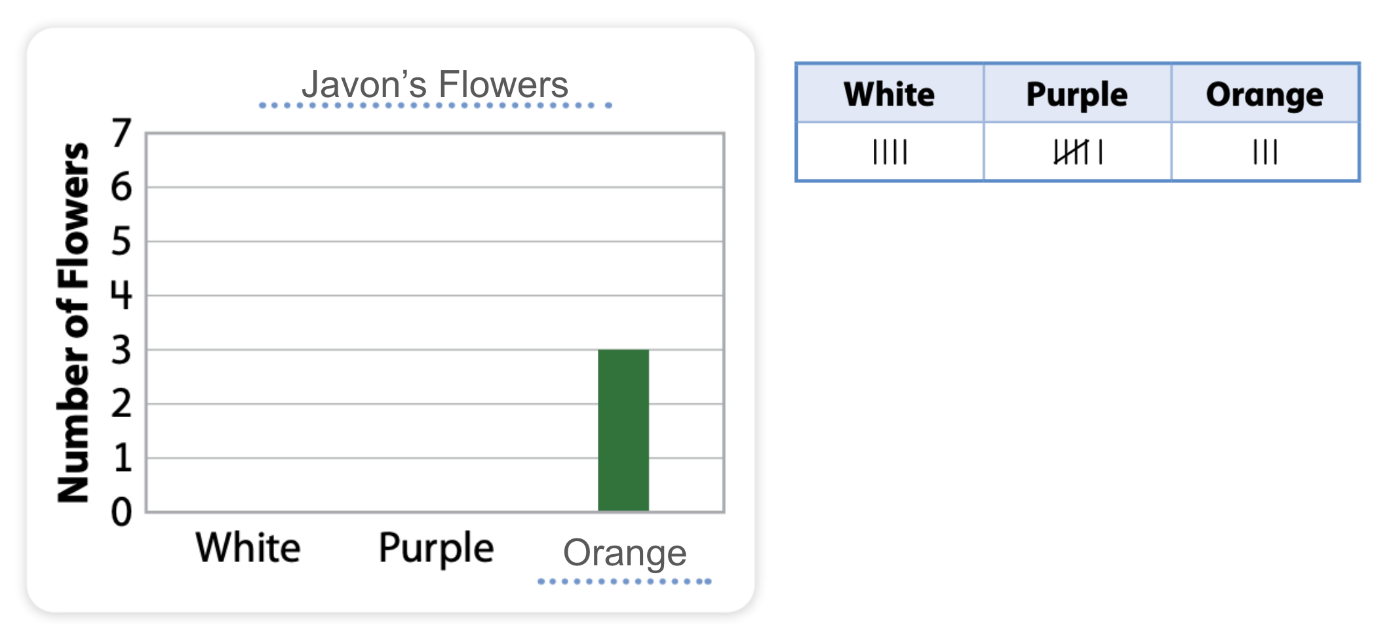The image size is (1374, 627).
Task: Click the number 6 on the y-axis
Action: [121, 188]
